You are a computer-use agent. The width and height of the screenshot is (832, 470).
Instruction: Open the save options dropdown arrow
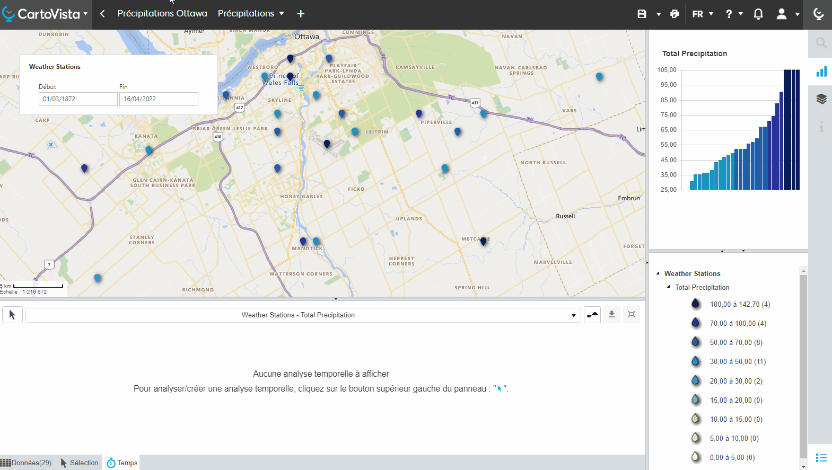659,14
